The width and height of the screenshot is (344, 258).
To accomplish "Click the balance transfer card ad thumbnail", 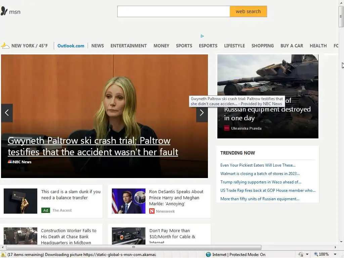I will click(20, 201).
